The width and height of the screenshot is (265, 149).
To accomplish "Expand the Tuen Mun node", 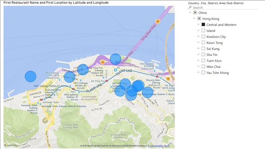I will tap(198, 60).
